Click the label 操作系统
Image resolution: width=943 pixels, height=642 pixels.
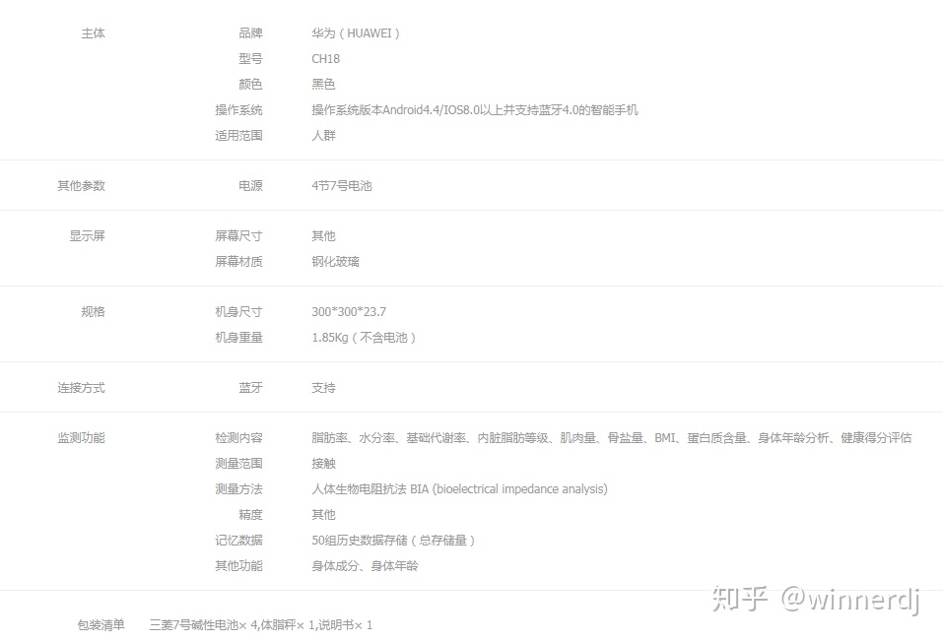click(238, 110)
